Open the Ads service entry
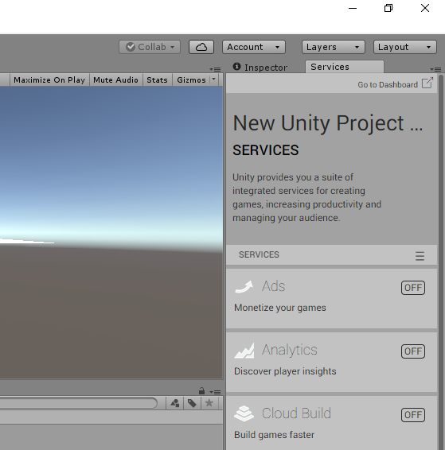This screenshot has height=450, width=445. click(331, 298)
